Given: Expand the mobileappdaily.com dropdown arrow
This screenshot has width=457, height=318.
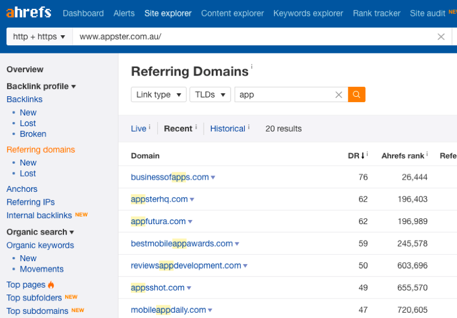Looking at the screenshot, I should coord(210,310).
